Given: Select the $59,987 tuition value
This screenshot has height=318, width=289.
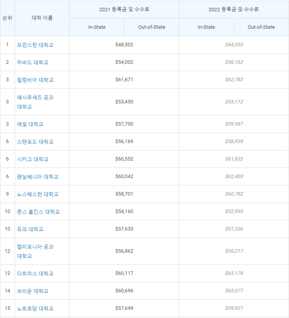Looking at the screenshot, I should [234, 124].
